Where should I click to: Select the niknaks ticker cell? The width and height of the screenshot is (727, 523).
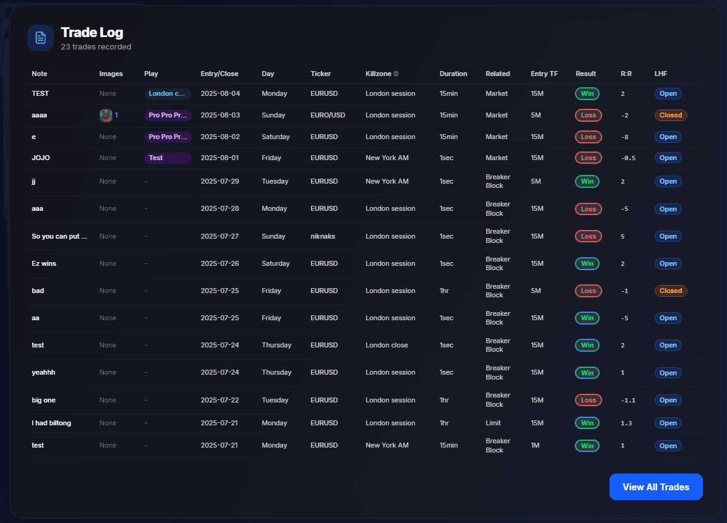324,236
